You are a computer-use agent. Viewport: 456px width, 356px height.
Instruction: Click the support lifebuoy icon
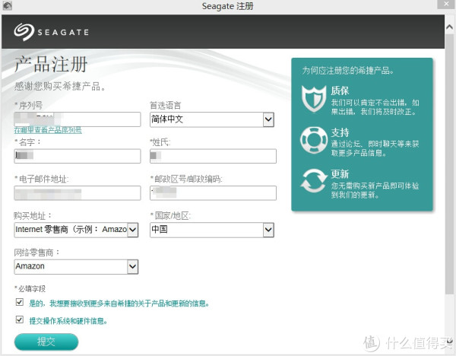[314, 140]
